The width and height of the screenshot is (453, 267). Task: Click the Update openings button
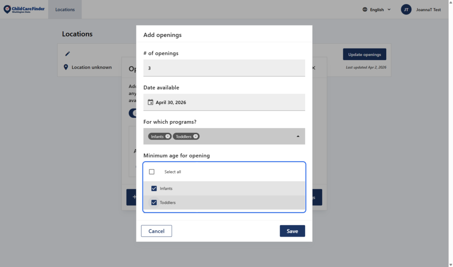tap(364, 54)
